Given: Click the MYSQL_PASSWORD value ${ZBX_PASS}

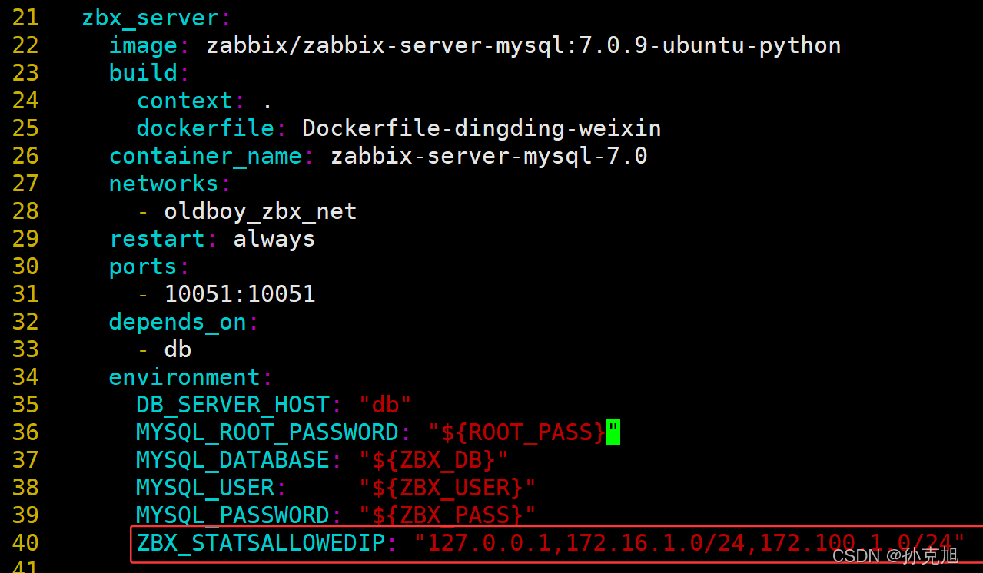Looking at the screenshot, I should pyautogui.click(x=447, y=515).
